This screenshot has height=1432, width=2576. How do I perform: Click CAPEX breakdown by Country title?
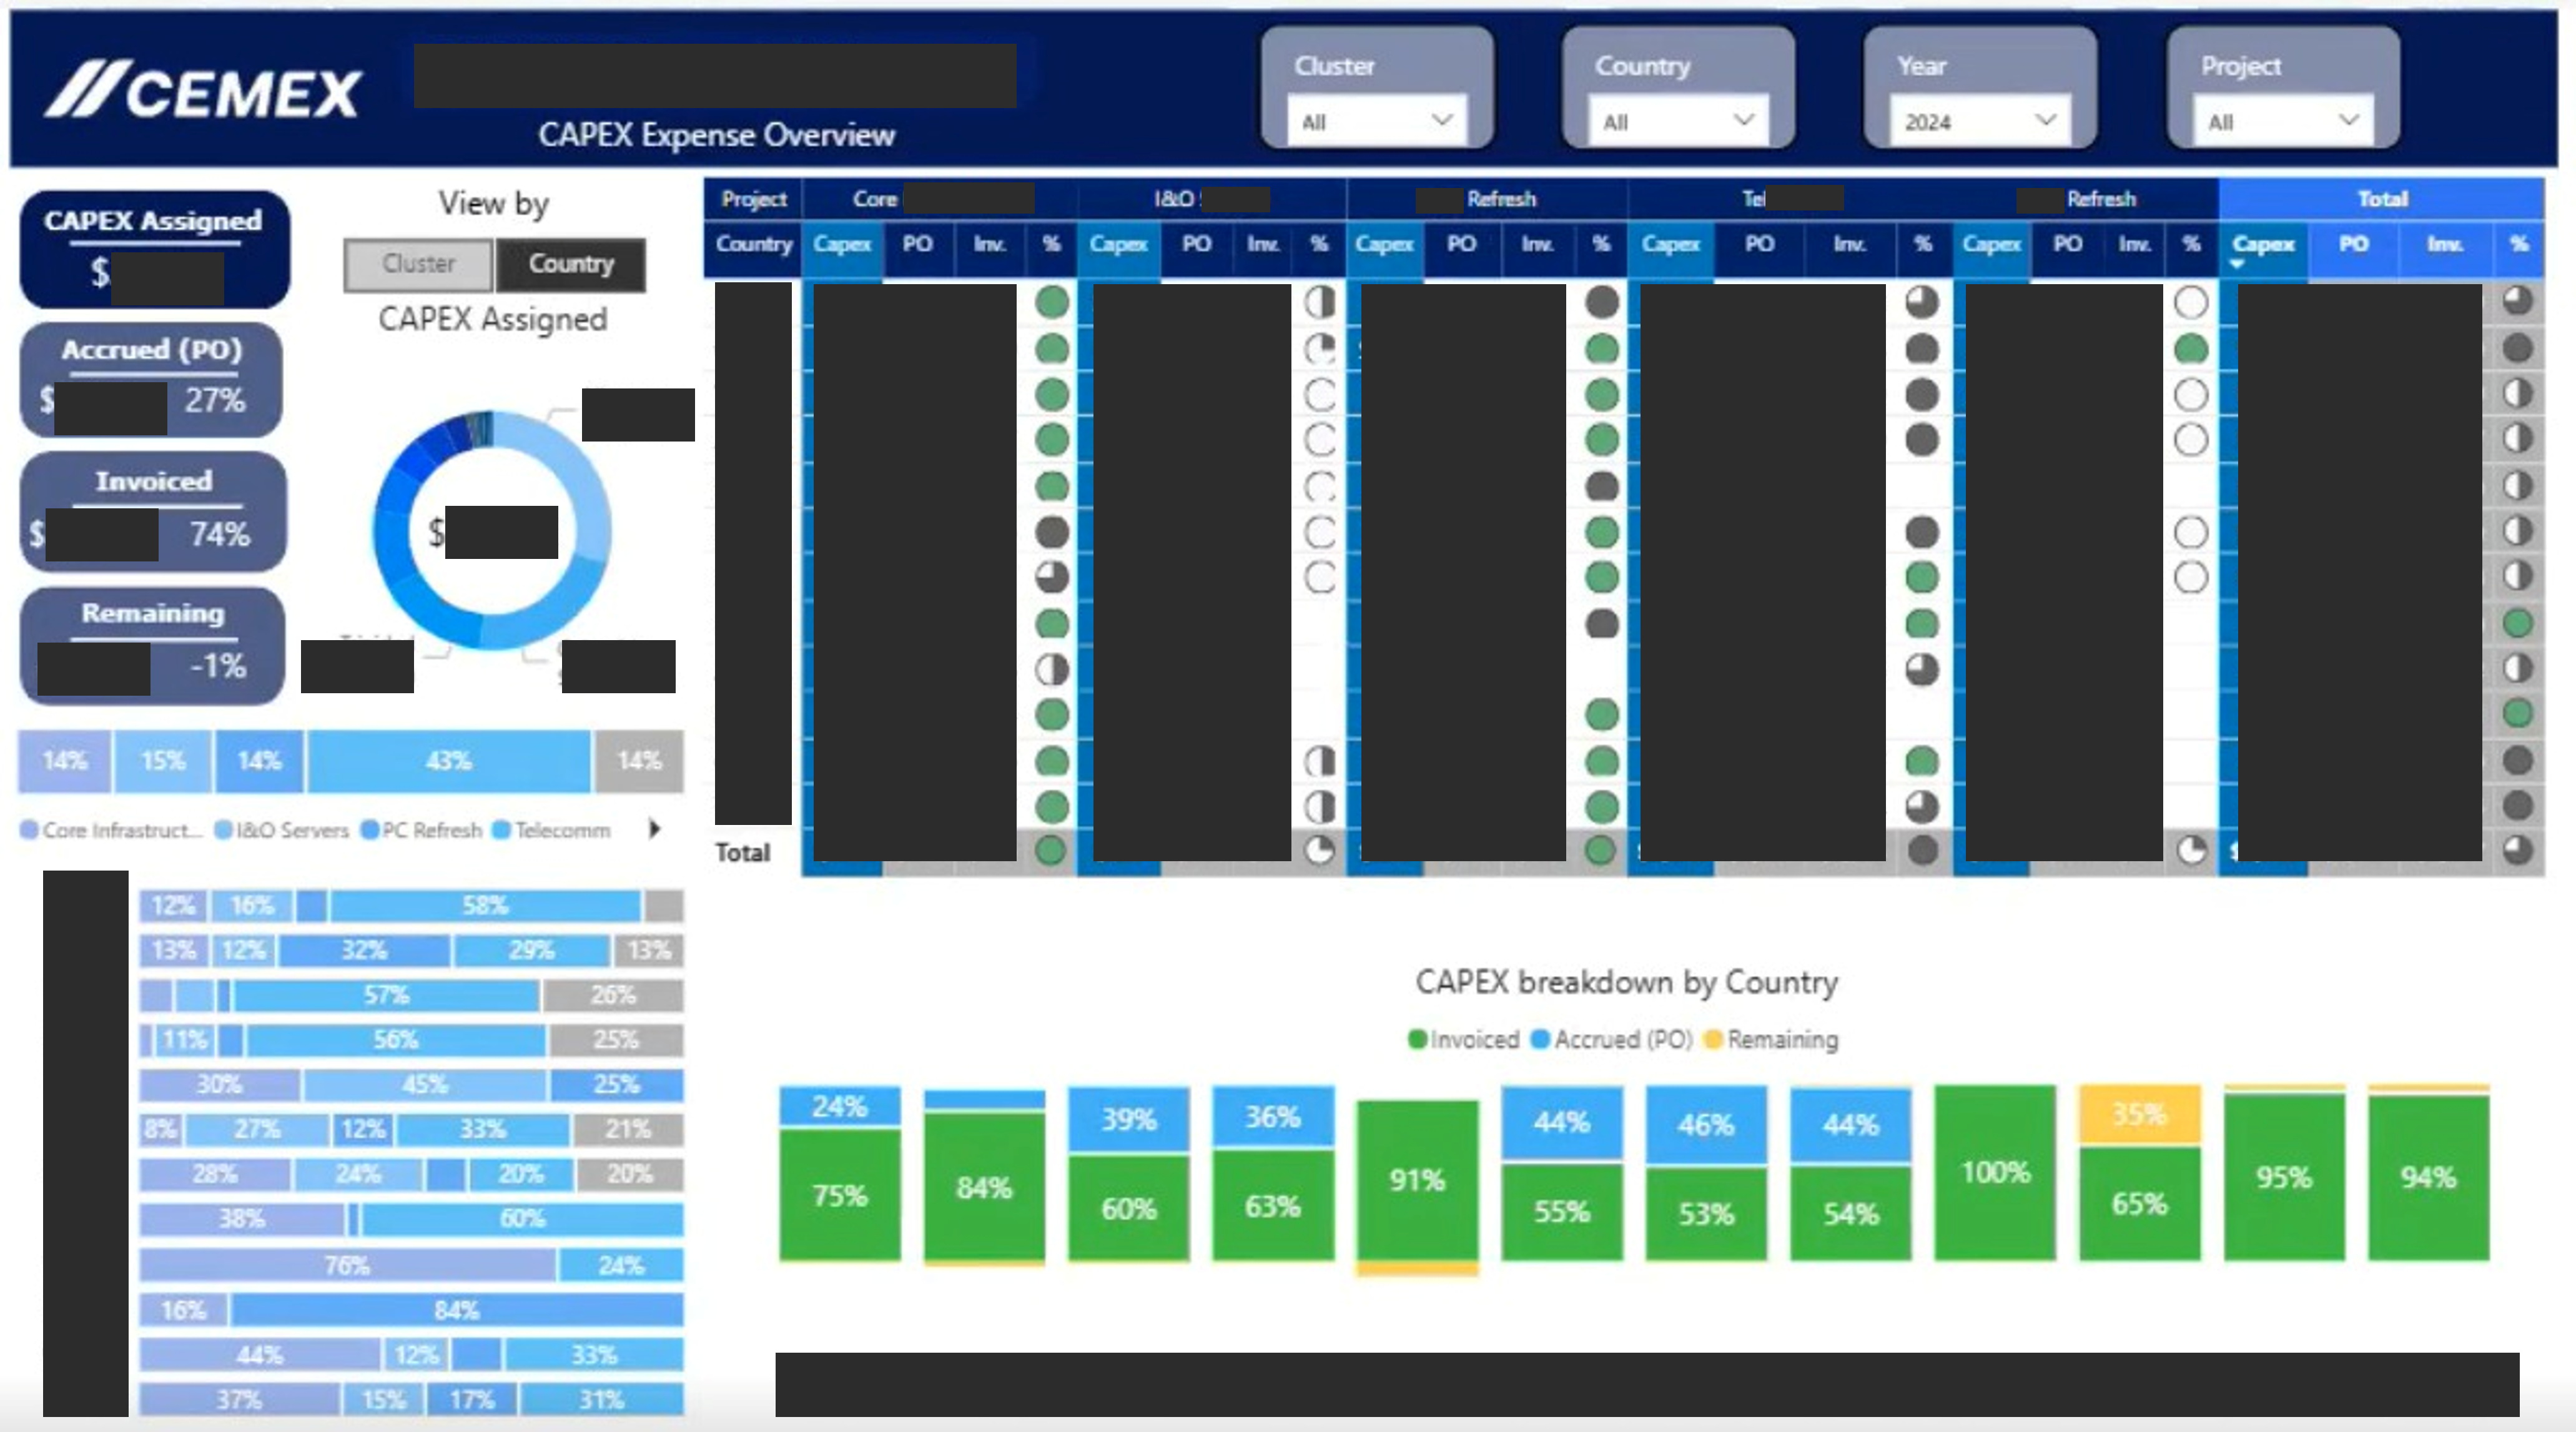coord(1626,982)
